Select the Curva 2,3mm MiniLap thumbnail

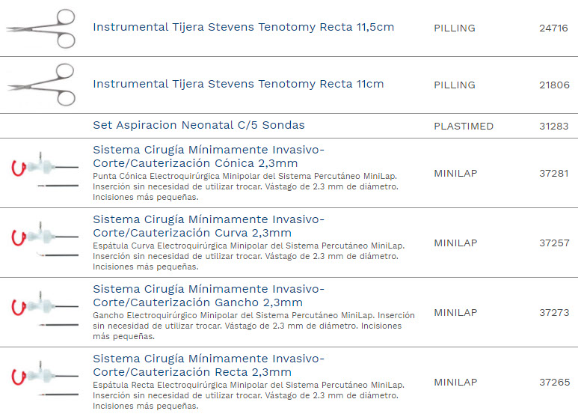pos(43,243)
